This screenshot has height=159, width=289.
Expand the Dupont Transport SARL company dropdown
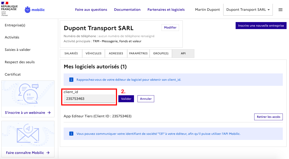click(x=248, y=10)
